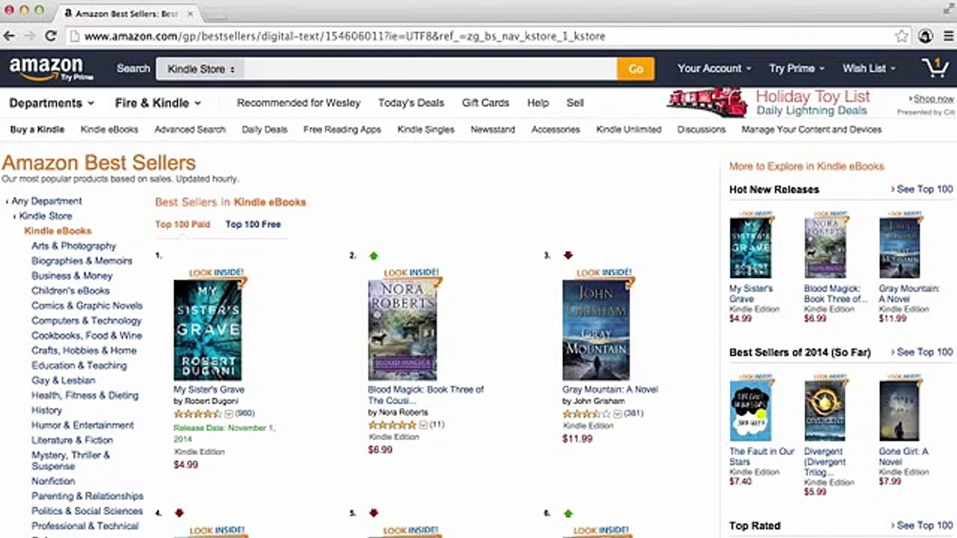
Task: Select Arts & Photography category
Action: tap(74, 246)
